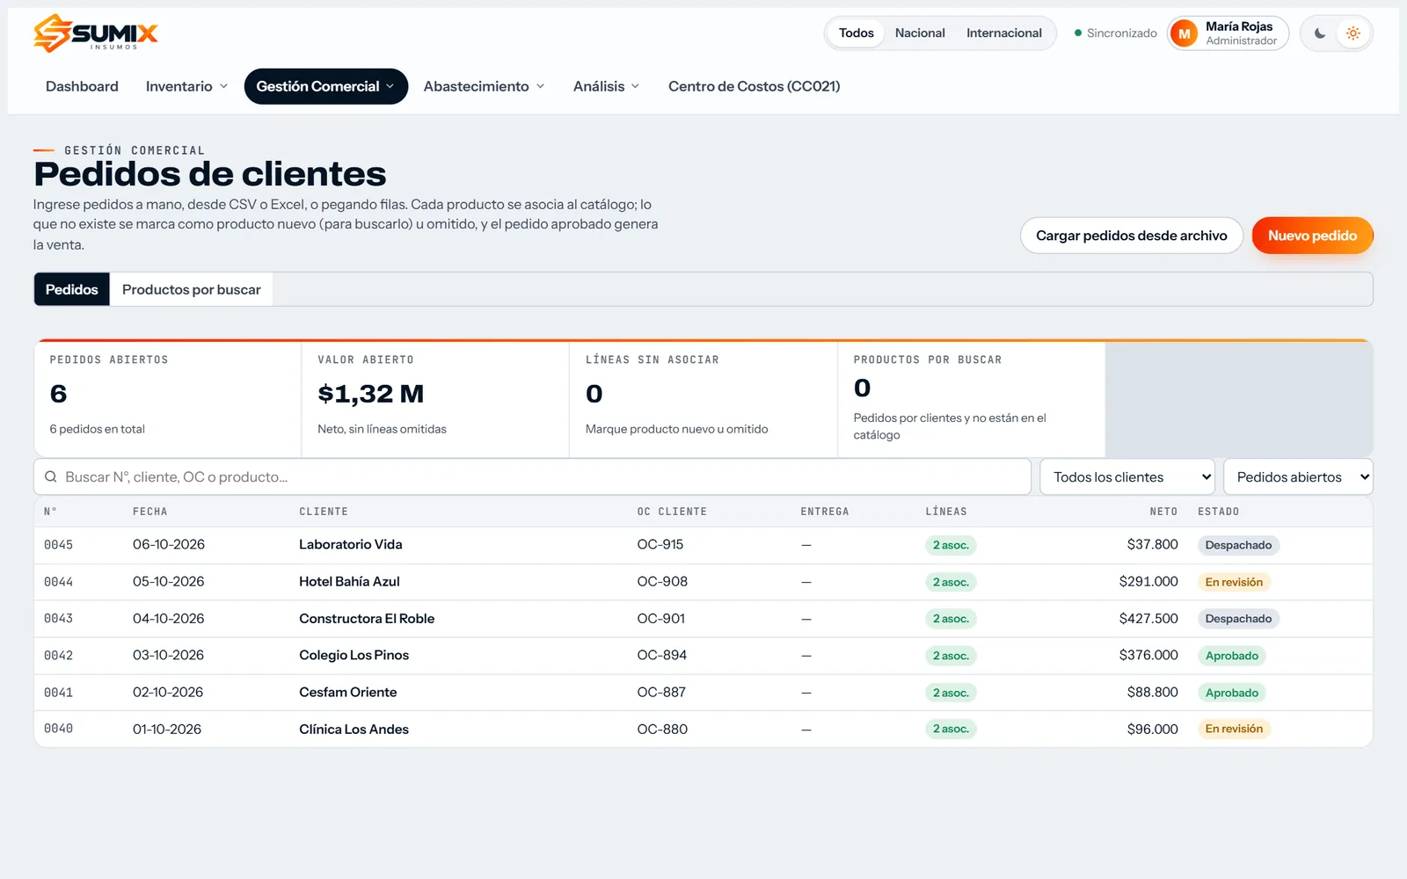1407x879 pixels.
Task: Click OC-887 purchase order cell
Action: [661, 693]
